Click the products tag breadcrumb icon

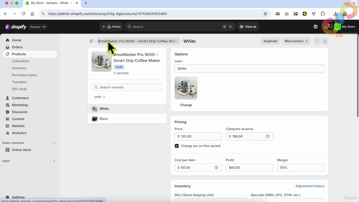91,41
